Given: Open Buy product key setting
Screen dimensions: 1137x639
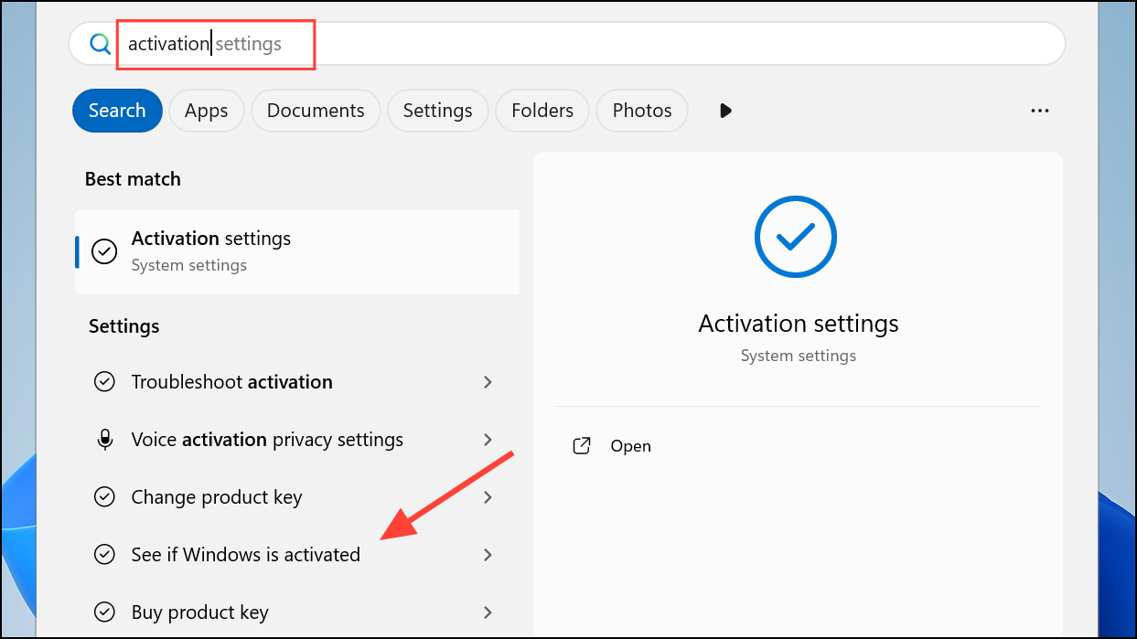Looking at the screenshot, I should pos(297,612).
